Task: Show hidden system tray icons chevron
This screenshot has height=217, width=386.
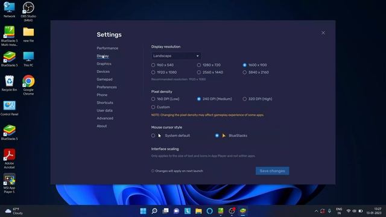Action: (x=316, y=211)
